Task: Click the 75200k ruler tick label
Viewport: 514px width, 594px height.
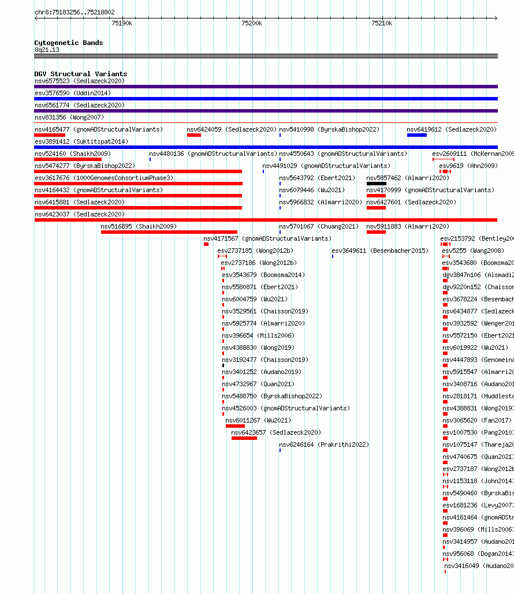Action: click(x=252, y=24)
